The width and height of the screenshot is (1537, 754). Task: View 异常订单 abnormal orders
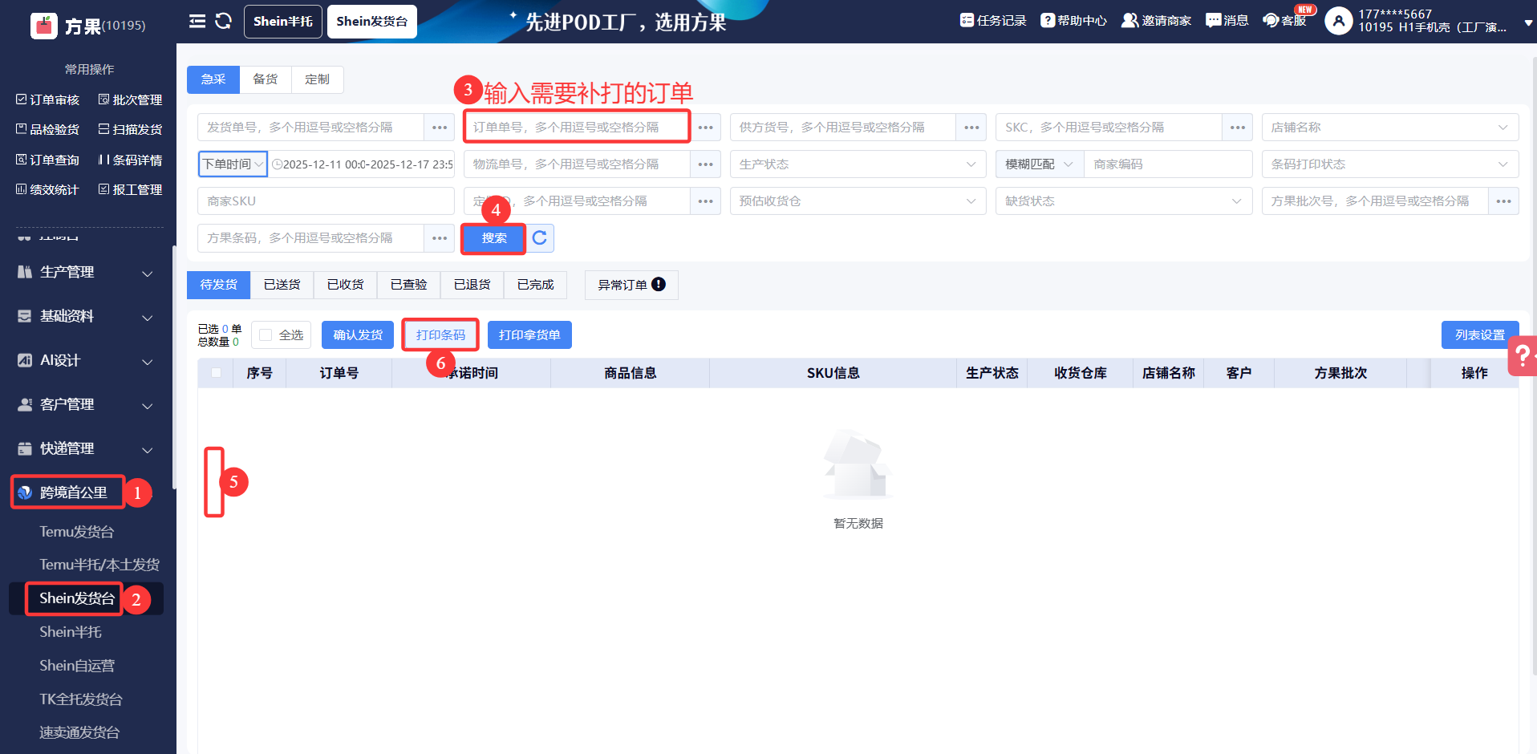pos(632,285)
